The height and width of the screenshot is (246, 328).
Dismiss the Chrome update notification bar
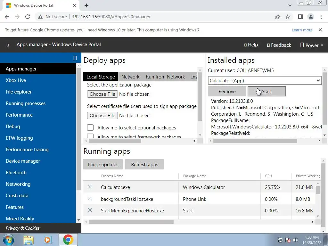coord(320,30)
